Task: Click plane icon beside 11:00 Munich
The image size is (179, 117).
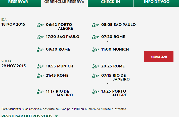Action: [95, 50]
